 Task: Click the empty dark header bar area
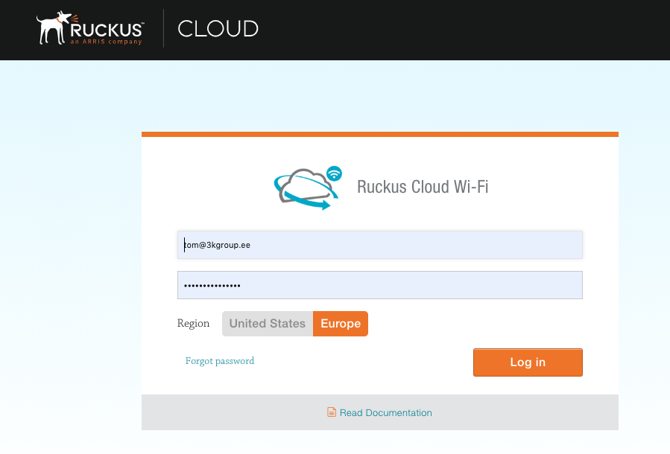(462, 30)
